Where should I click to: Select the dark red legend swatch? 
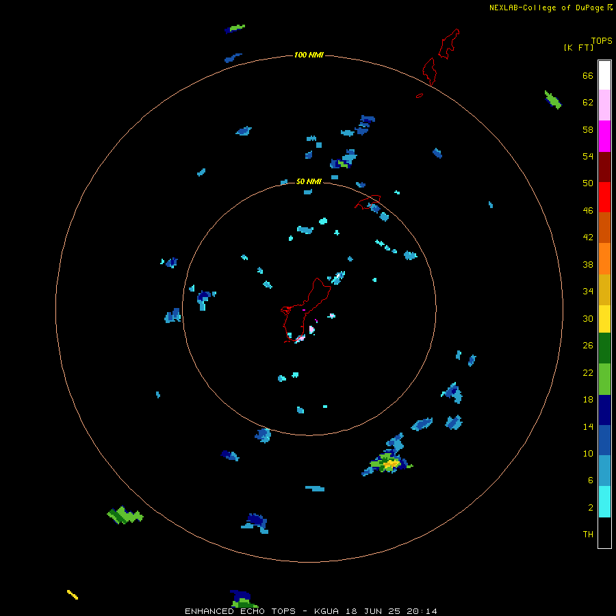point(604,166)
